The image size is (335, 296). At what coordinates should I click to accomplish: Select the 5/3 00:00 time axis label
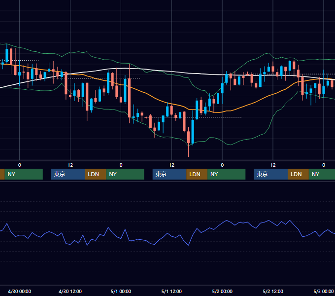pos(324,291)
